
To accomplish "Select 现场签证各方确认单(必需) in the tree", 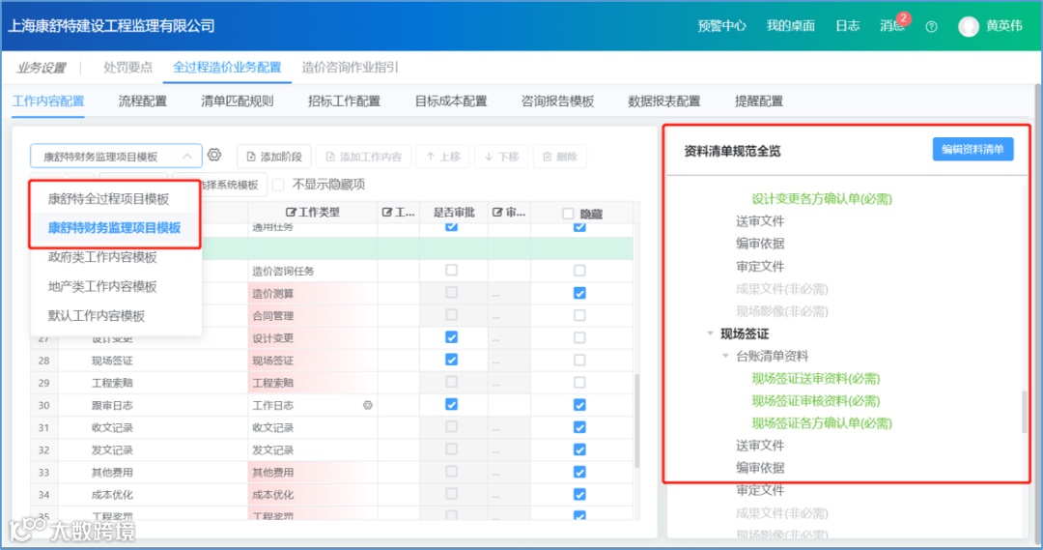I will 822,422.
